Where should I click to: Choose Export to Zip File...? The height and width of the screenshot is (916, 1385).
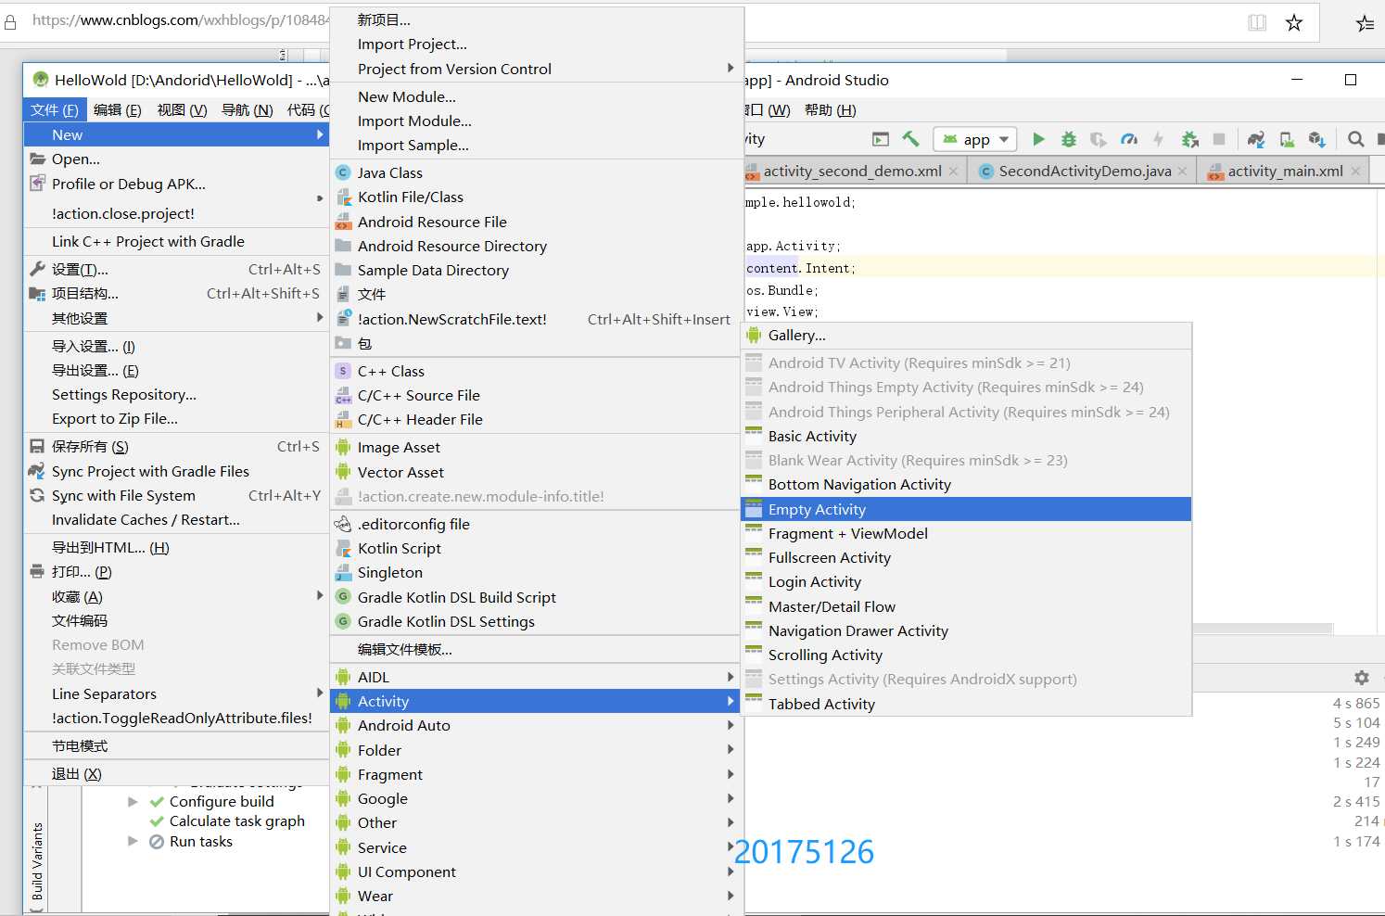click(x=176, y=418)
